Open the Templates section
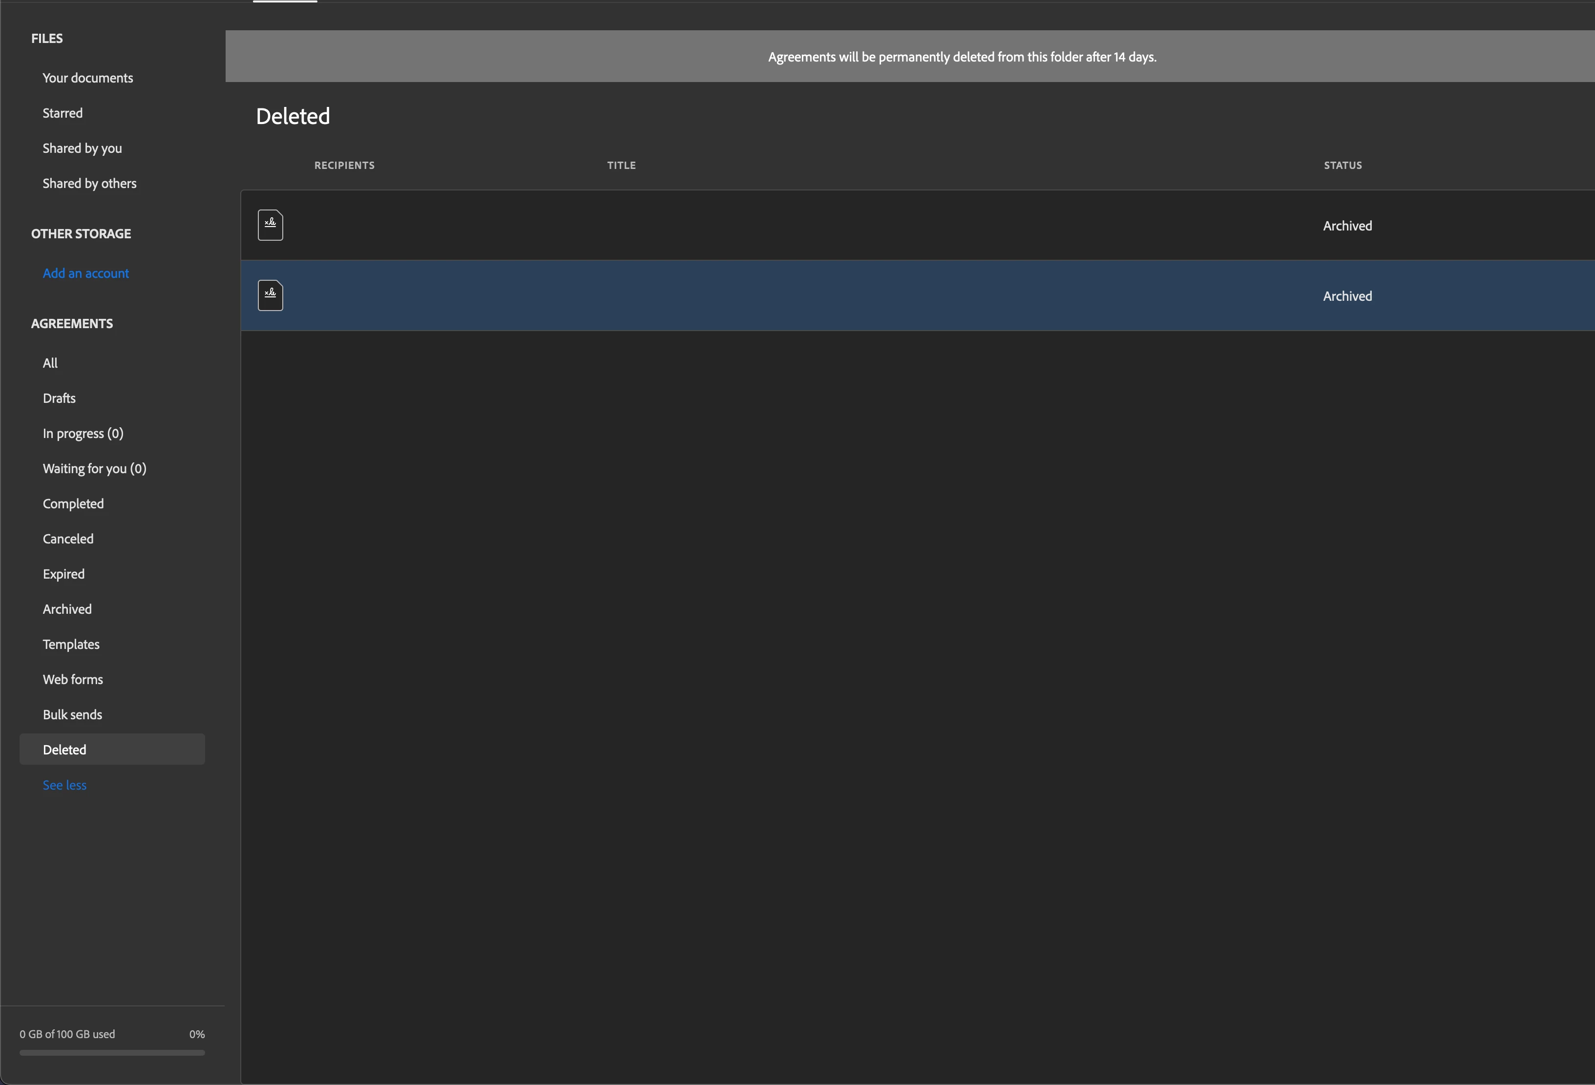Image resolution: width=1595 pixels, height=1085 pixels. point(71,645)
